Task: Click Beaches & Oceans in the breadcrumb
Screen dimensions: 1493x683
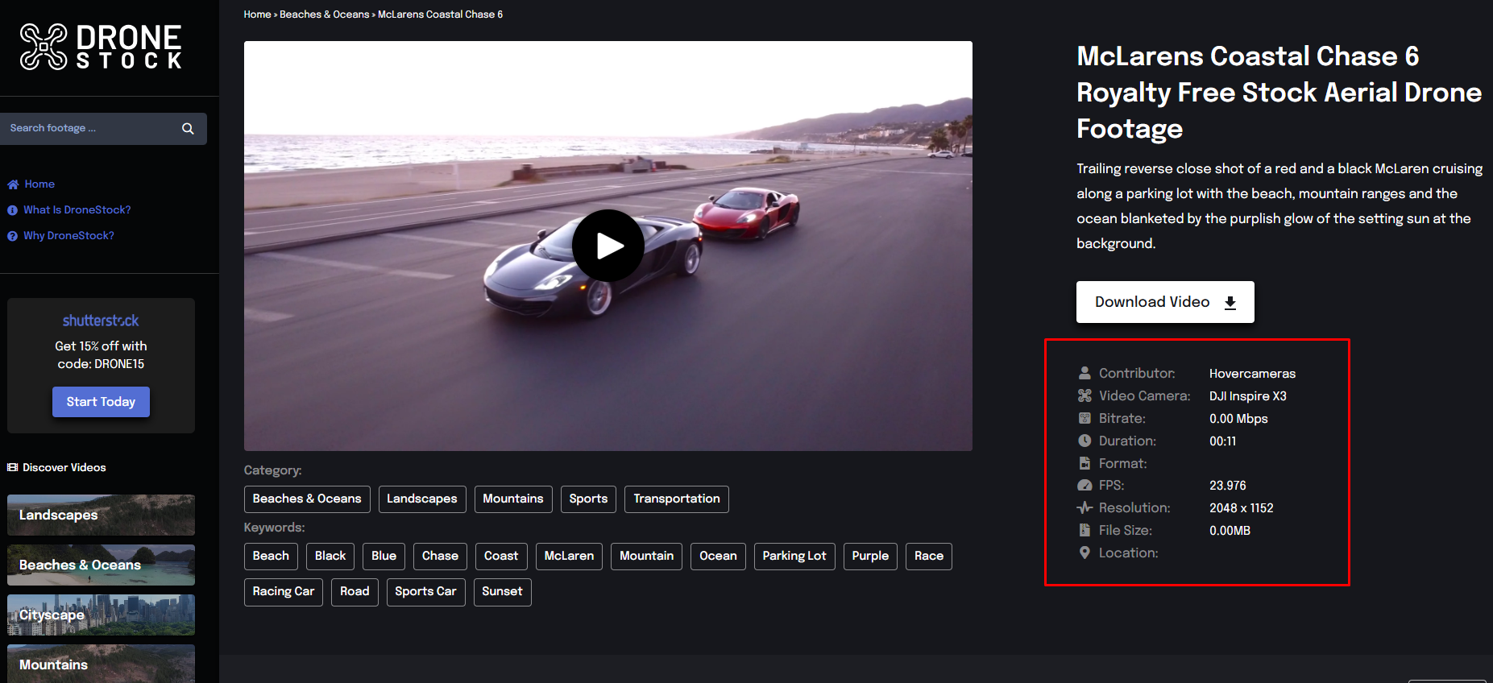Action: 324,14
